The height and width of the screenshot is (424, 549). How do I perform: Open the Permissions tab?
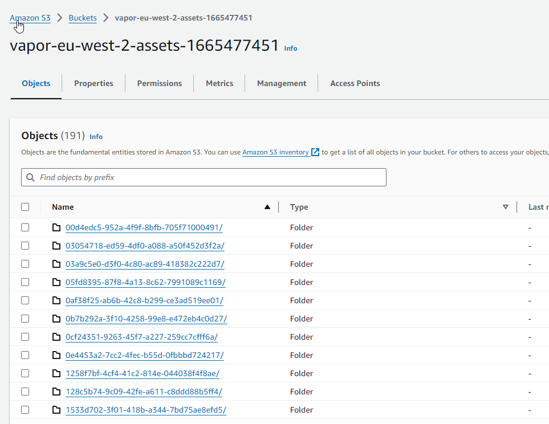tap(160, 83)
